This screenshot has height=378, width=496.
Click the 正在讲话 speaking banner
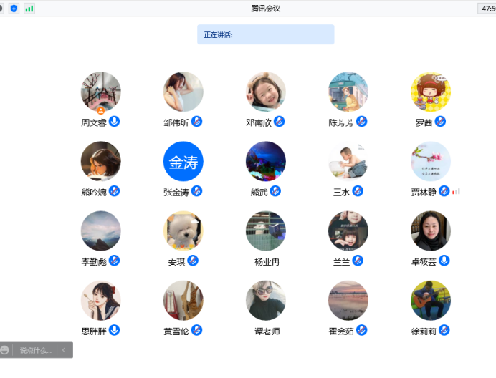266,34
